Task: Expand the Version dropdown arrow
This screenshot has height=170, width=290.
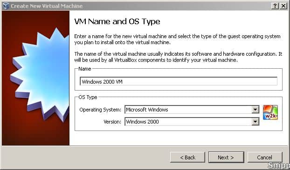Action: 255,122
